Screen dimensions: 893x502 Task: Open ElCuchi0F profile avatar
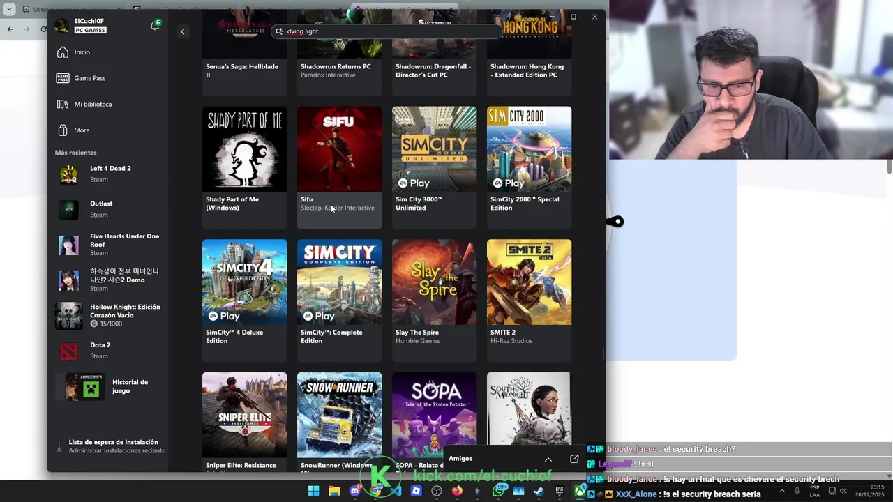point(61,26)
